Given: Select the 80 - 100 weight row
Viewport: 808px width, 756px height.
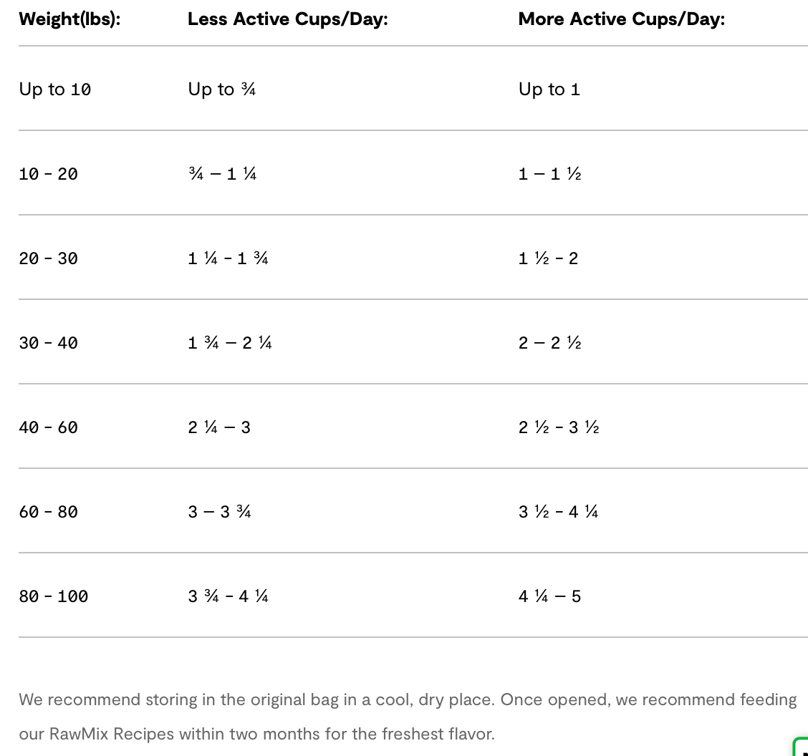Looking at the screenshot, I should click(x=53, y=596).
